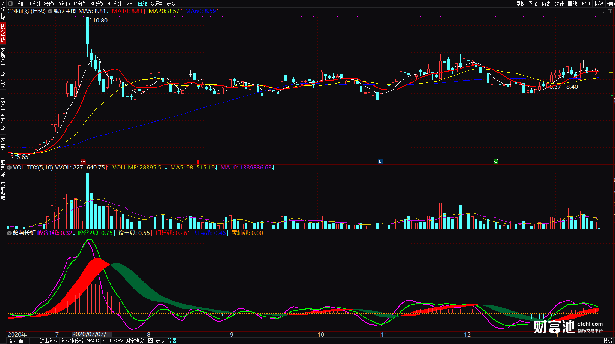Click the 叠加 overlay button

coord(533,4)
